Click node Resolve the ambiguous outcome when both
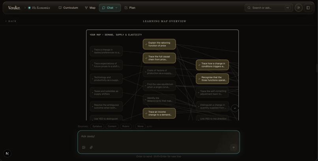Image resolution: width=318 pixels, height=161 pixels. tap(106, 106)
